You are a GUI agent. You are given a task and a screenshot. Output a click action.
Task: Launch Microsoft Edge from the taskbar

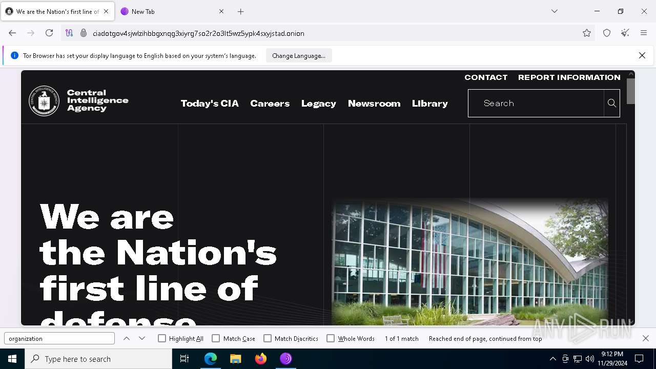(x=211, y=359)
